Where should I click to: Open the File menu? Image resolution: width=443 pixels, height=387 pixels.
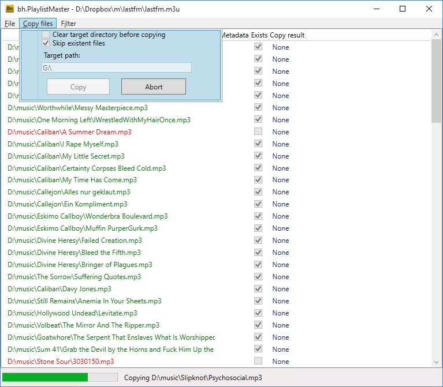click(x=10, y=24)
